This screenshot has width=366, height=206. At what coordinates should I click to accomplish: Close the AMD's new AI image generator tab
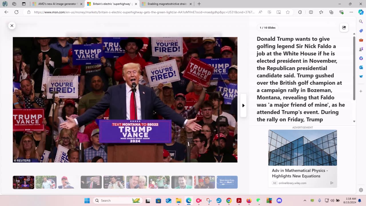81,4
